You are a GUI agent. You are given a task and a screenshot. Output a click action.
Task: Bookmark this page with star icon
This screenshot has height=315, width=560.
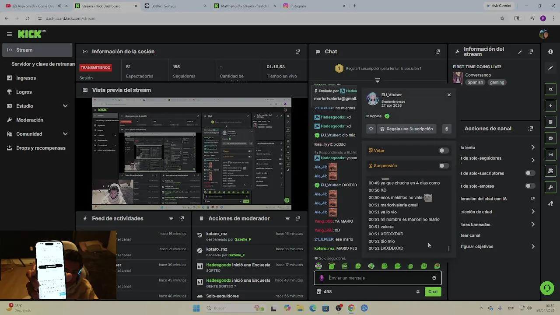(502, 18)
